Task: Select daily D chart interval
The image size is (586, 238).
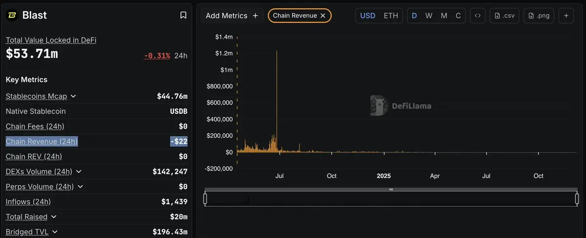Action: pyautogui.click(x=414, y=16)
